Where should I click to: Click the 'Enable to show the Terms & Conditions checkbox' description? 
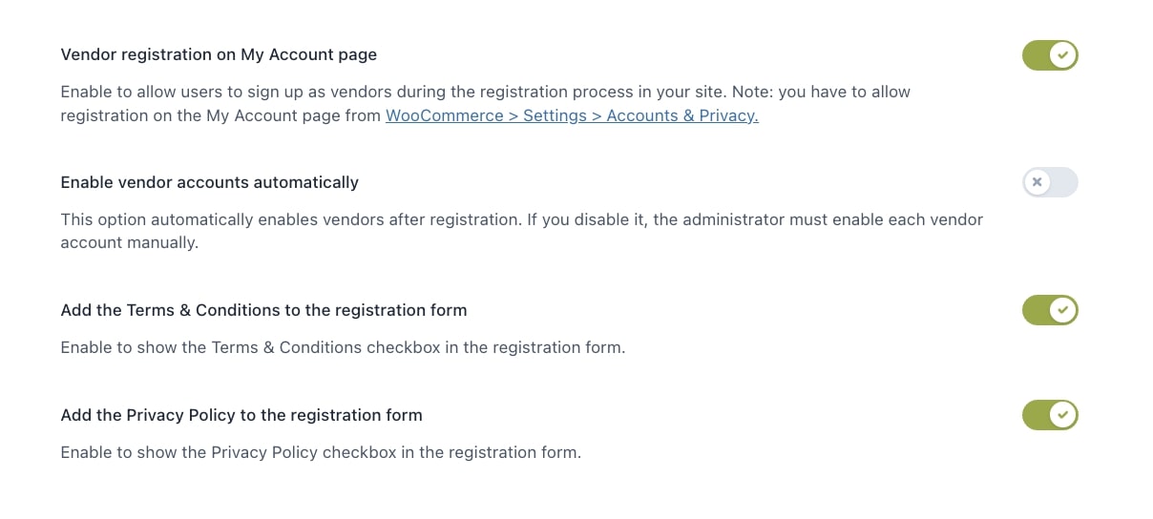[343, 347]
